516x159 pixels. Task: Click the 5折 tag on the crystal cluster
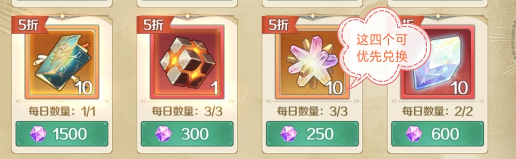279,25
